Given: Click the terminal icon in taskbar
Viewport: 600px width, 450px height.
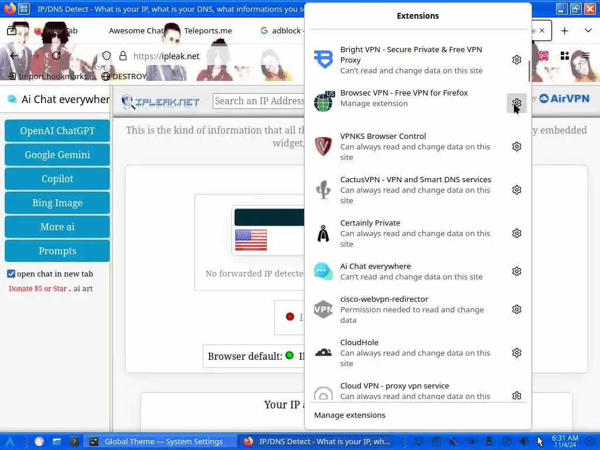Looking at the screenshot, I should [74, 442].
